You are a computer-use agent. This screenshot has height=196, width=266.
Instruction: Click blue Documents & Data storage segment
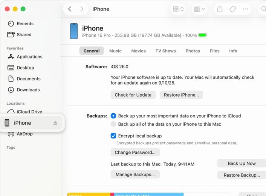[x=148, y=194]
